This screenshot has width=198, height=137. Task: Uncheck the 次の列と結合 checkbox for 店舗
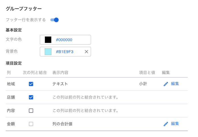pos(31,97)
